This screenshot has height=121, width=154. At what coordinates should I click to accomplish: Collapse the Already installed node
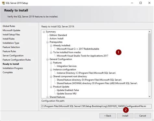point(51,46)
